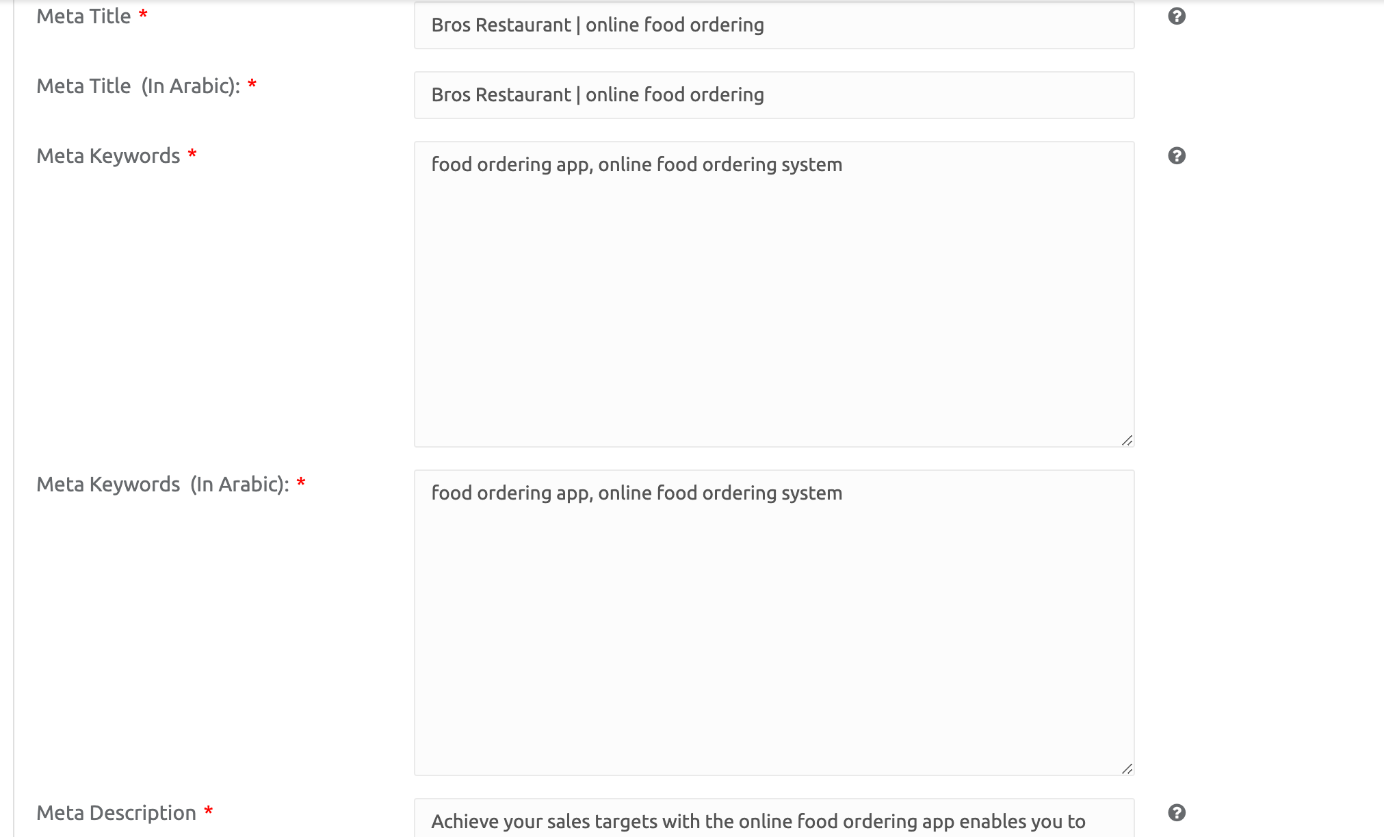
Task: Open the help tooltip for Meta Description
Action: (1176, 812)
